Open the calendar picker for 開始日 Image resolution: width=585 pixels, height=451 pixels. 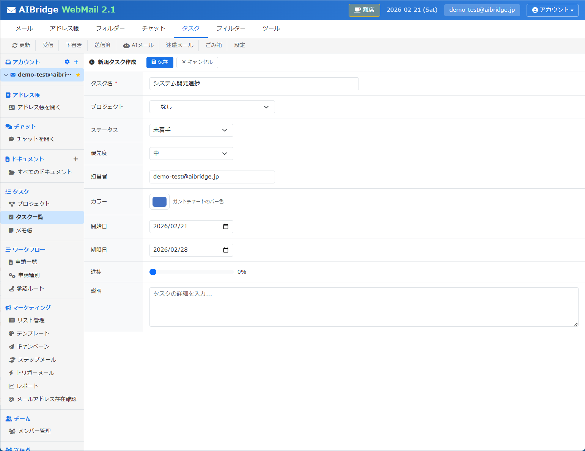[x=226, y=226]
